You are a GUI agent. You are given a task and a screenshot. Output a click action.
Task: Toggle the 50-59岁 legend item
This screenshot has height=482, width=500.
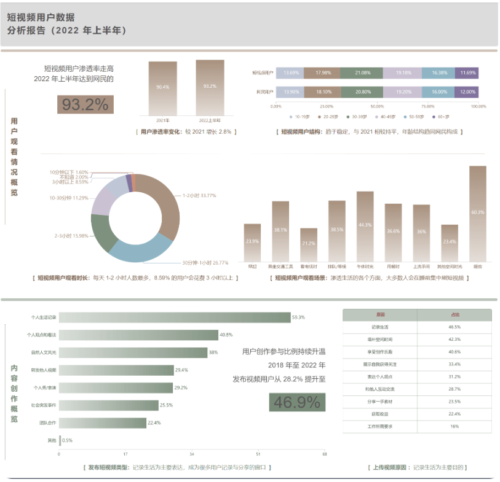(x=413, y=117)
